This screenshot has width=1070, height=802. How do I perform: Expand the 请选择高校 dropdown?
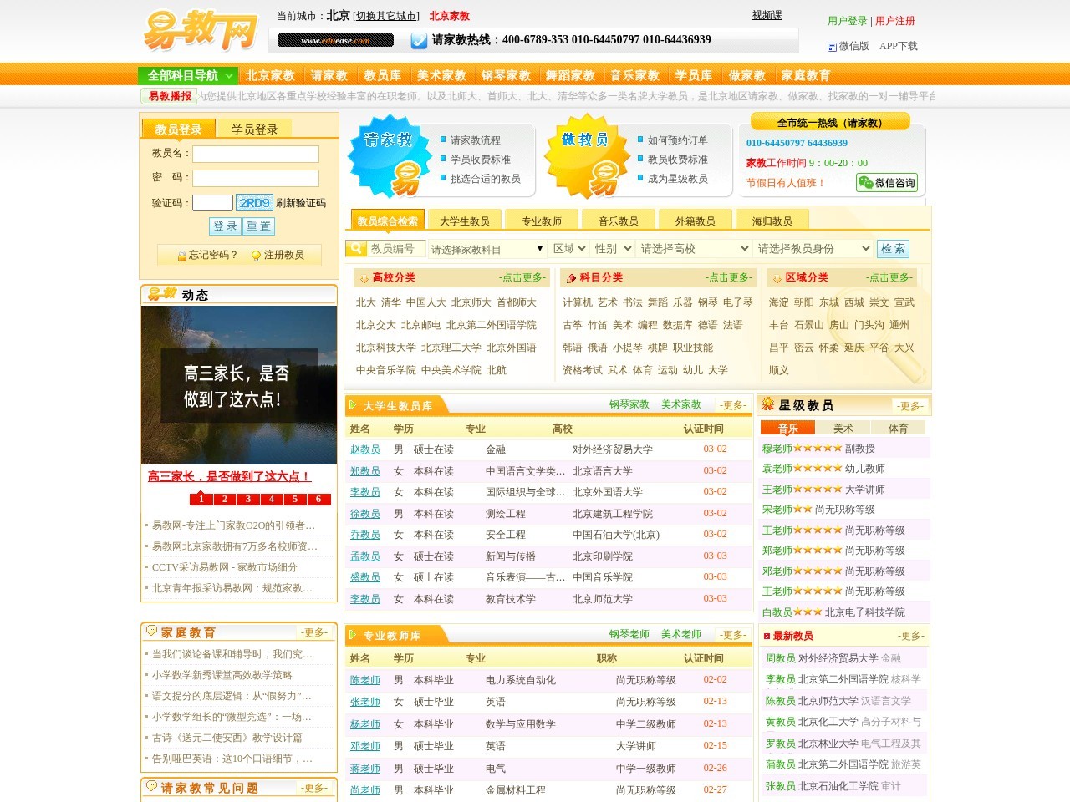pos(692,248)
